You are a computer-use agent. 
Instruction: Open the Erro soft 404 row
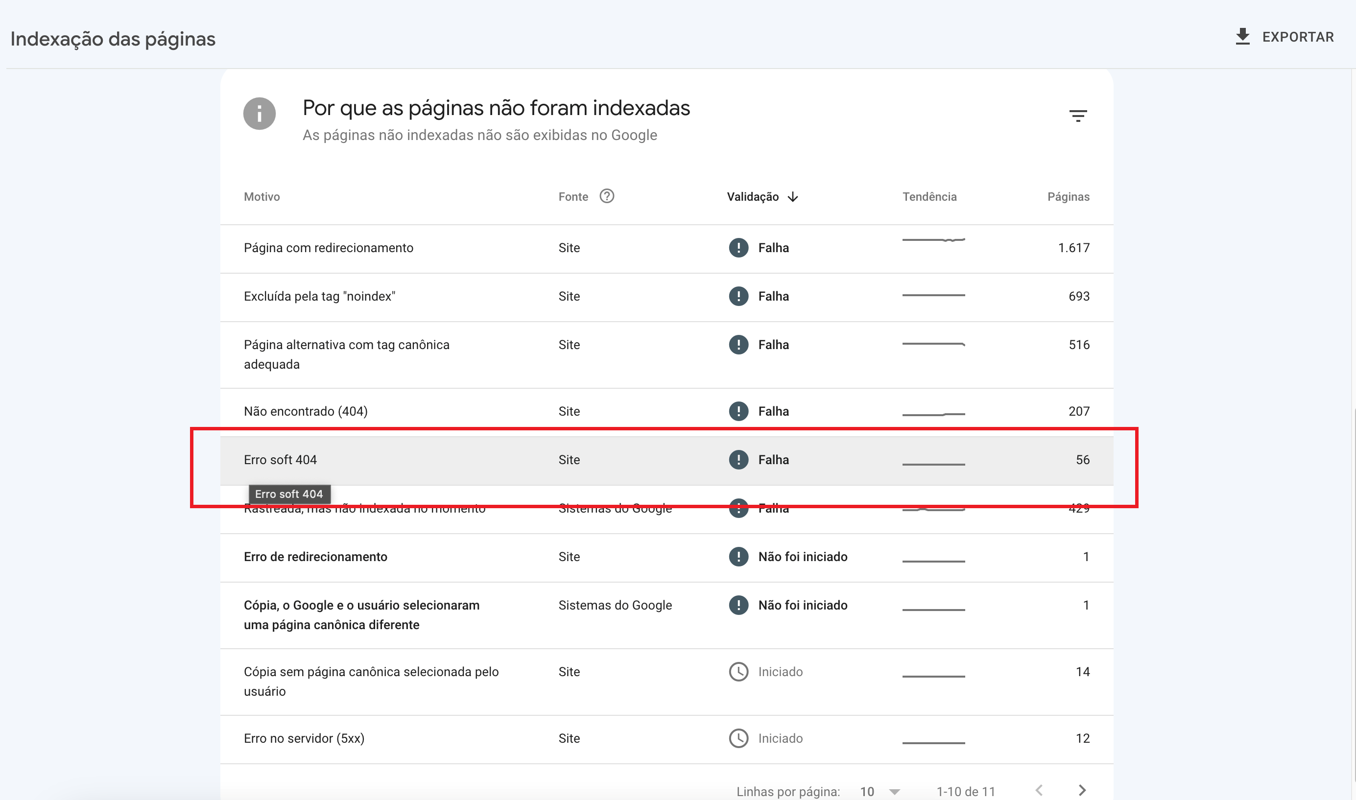click(x=666, y=460)
